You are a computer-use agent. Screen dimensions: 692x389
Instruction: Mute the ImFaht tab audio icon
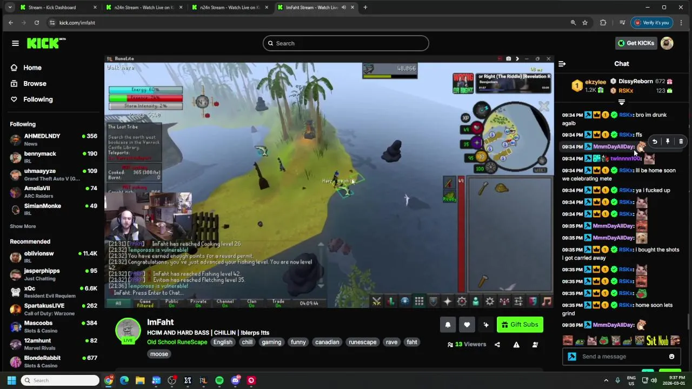coord(343,8)
